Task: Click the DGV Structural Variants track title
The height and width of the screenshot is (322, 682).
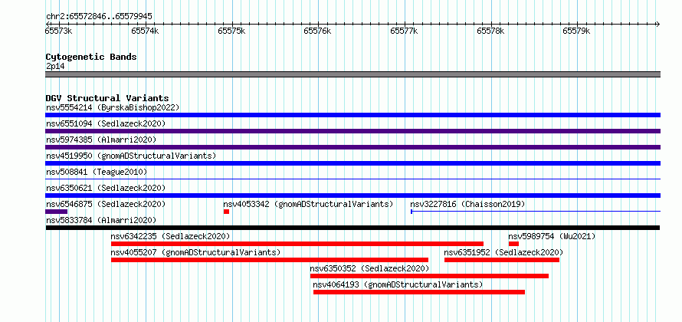Action: click(x=107, y=98)
